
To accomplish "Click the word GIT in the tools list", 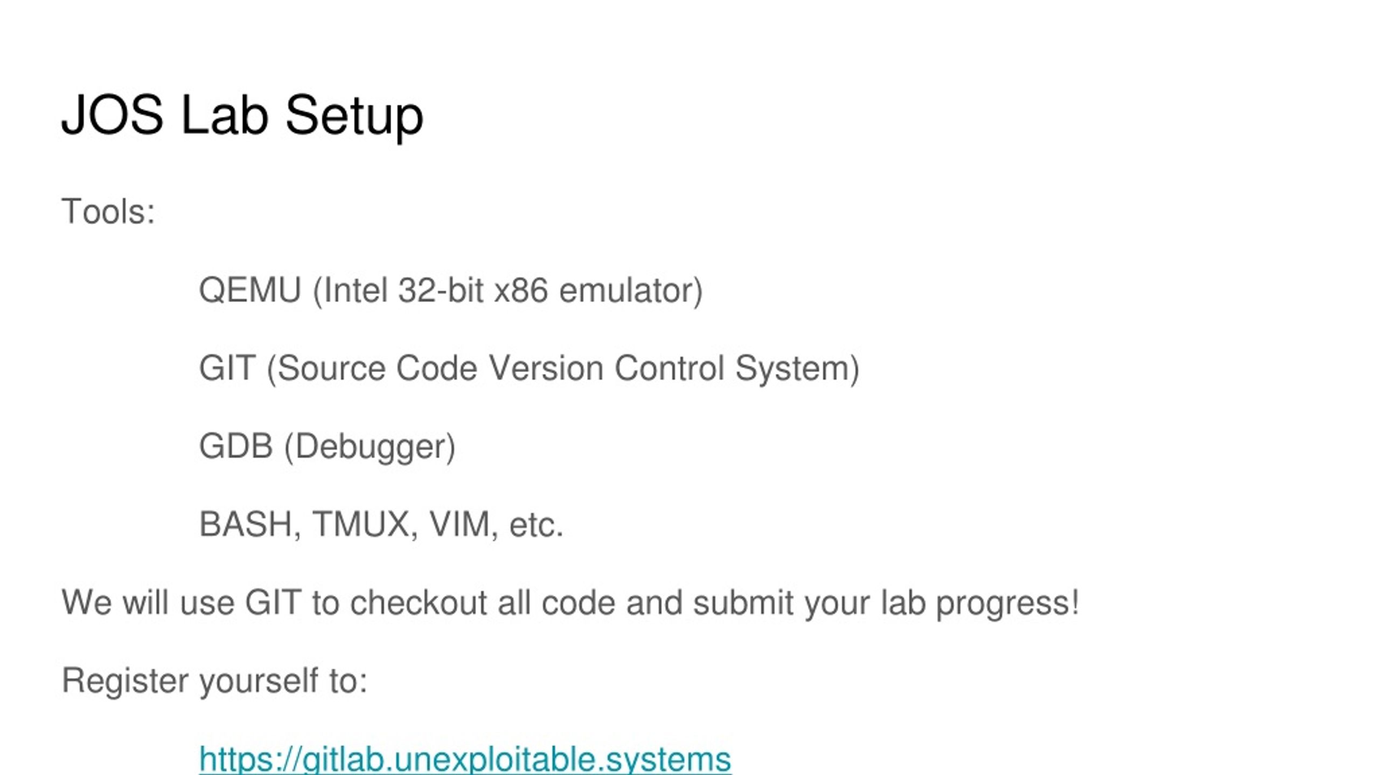I will click(227, 368).
